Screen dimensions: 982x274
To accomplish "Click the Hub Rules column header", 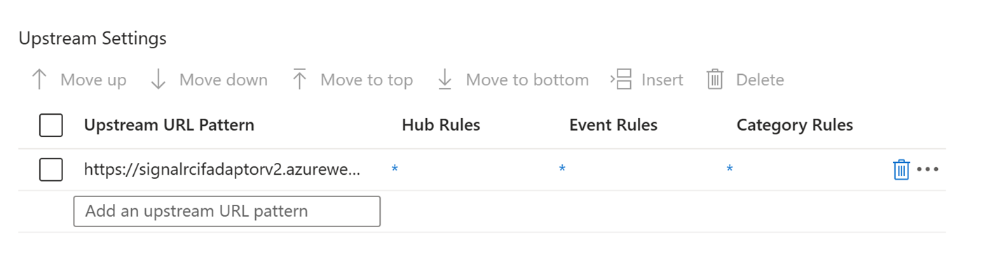I will (x=441, y=125).
